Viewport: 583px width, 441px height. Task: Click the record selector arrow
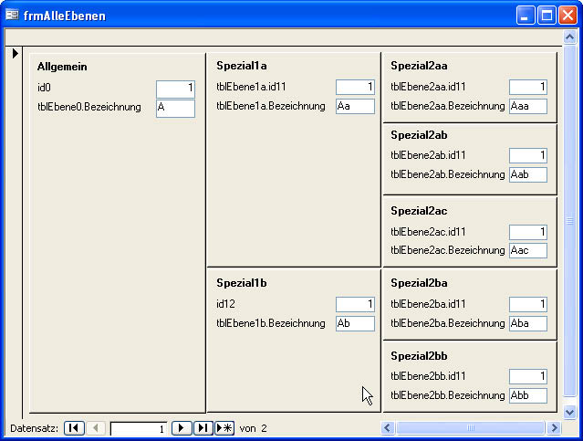pos(14,55)
